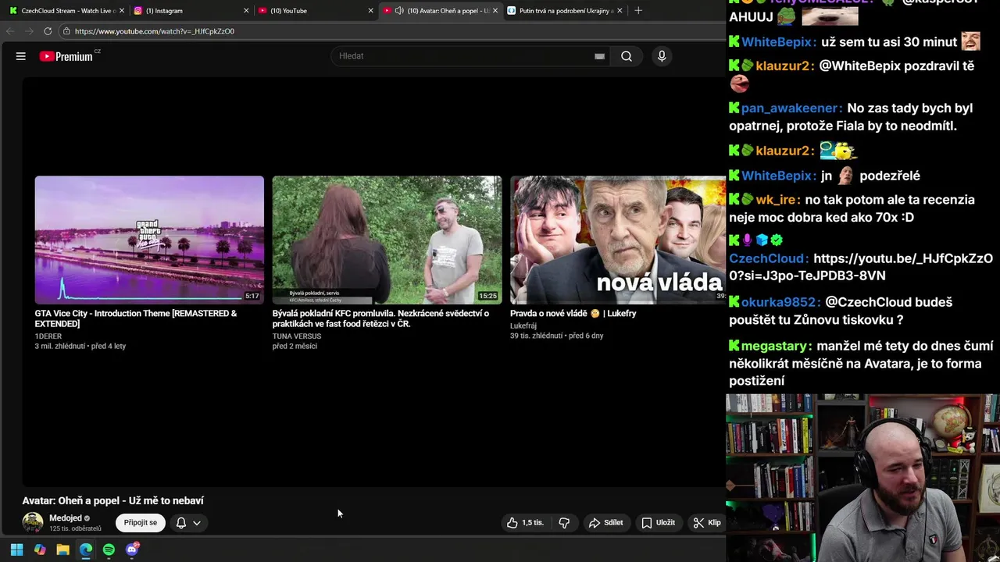1000x562 pixels.
Task: Open Discord from the taskbar
Action: 132,550
